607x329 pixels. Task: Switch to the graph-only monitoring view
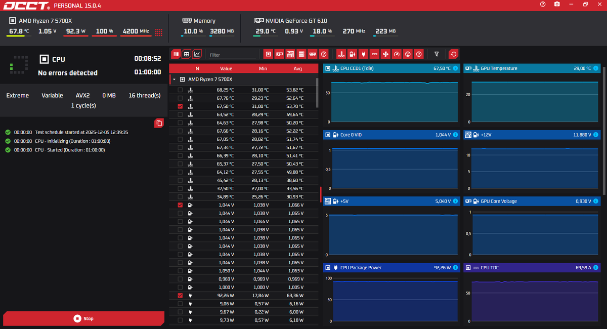pos(197,54)
